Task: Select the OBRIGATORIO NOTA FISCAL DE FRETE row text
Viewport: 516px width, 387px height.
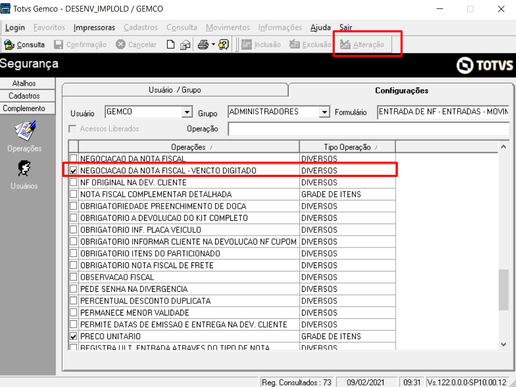Action: pyautogui.click(x=147, y=265)
